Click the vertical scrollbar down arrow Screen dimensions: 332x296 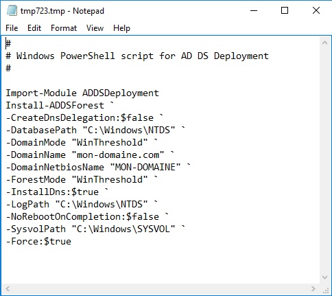[x=324, y=277]
